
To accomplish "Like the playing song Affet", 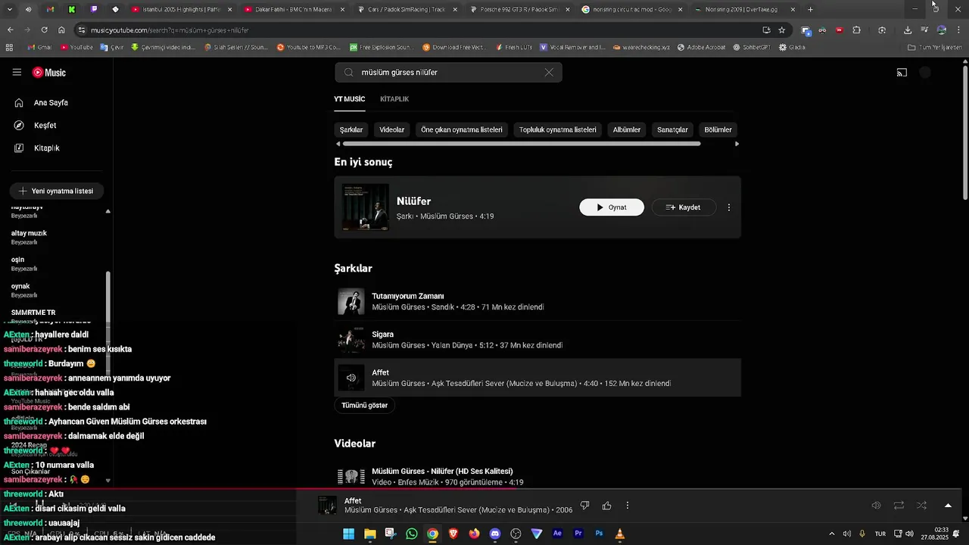I will pyautogui.click(x=606, y=506).
